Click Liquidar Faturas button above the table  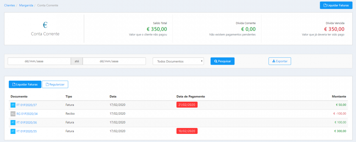[x=25, y=84]
